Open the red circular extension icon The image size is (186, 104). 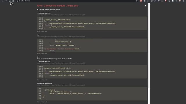141,1
